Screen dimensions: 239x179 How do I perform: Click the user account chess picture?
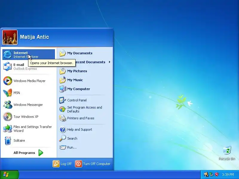10,37
